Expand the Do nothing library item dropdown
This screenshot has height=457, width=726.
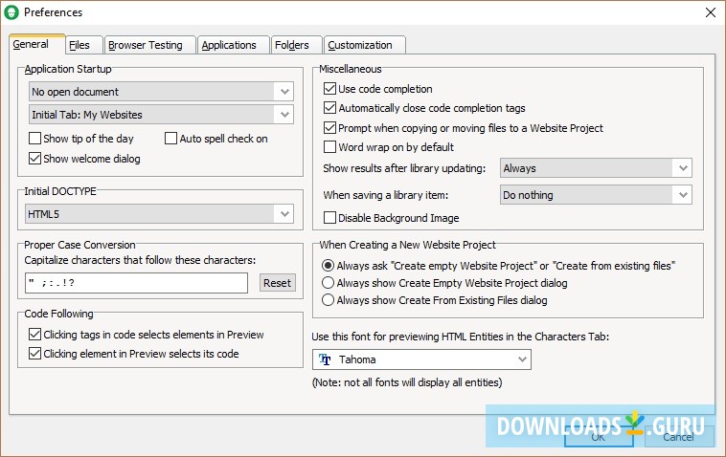(x=596, y=195)
